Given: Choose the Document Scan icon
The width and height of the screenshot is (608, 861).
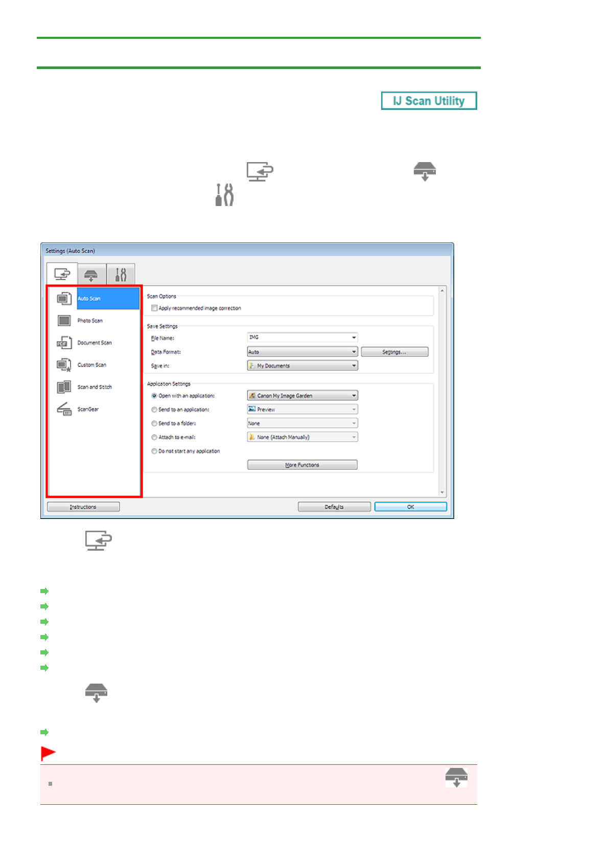Looking at the screenshot, I should point(64,343).
